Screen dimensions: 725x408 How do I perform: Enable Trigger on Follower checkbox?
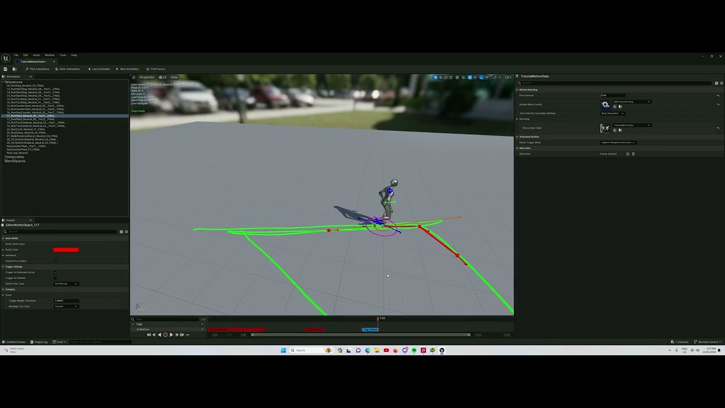point(56,278)
